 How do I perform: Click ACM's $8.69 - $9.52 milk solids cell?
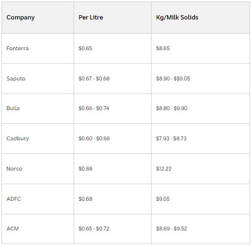[200, 229]
